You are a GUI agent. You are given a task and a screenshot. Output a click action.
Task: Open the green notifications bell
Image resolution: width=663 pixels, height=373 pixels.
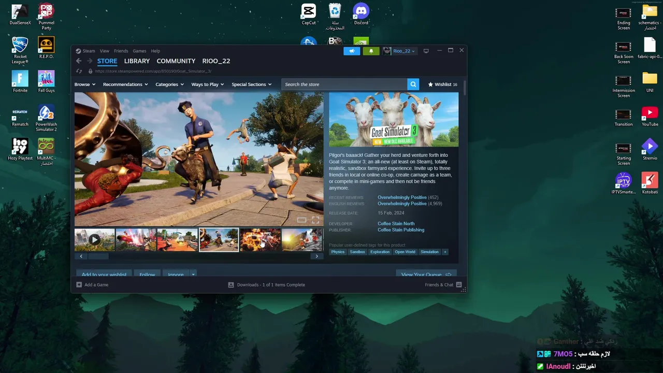[371, 51]
